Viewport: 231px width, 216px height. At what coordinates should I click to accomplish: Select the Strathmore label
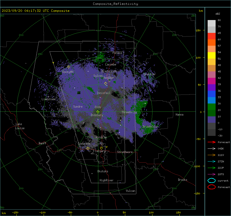[125, 152]
